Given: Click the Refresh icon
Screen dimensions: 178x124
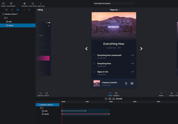Looking at the screenshot, I should point(161,93).
